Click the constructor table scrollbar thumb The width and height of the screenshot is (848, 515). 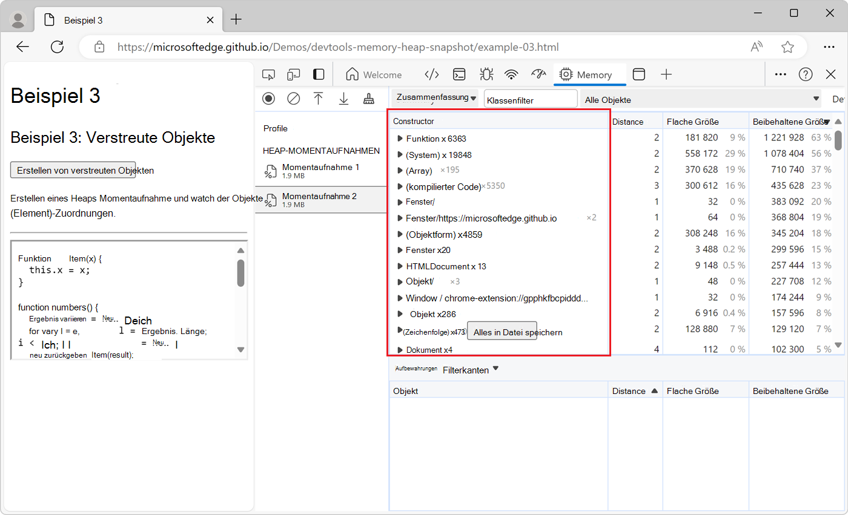pyautogui.click(x=838, y=140)
